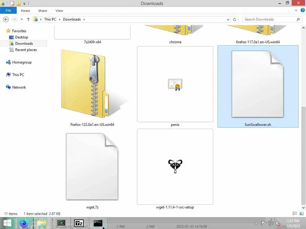
Task: Open the Customize Quick Access Toolbar dropdown
Action: pos(25,4)
